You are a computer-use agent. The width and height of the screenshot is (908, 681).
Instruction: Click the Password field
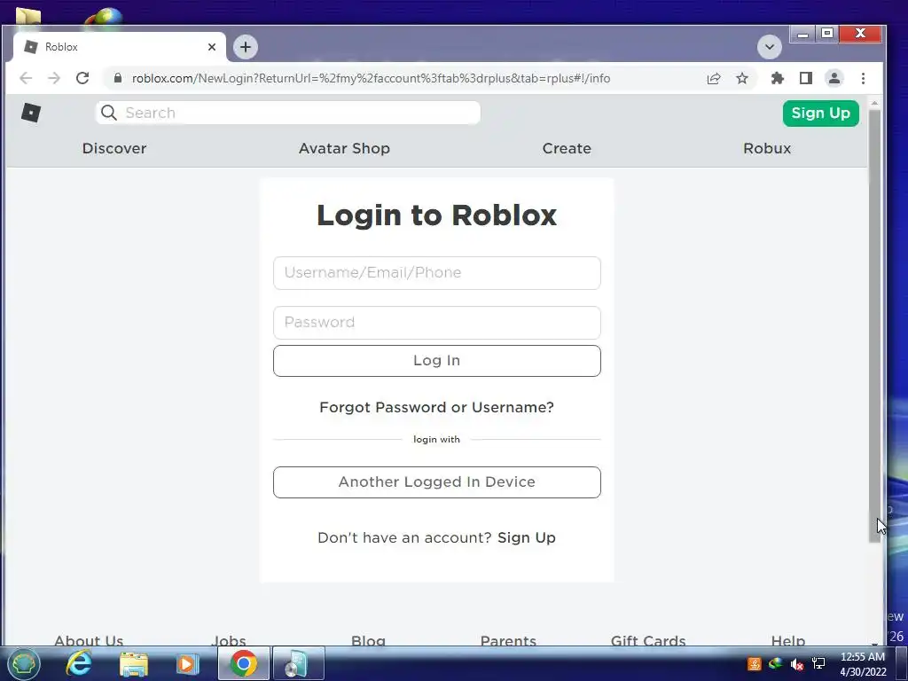pos(436,323)
